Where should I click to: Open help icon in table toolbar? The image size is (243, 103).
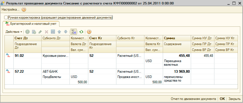tap(89, 32)
